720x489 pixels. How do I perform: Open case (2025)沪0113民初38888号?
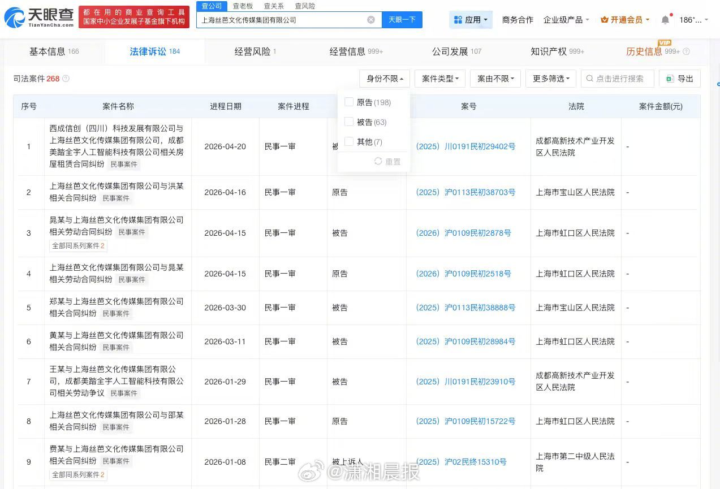tap(465, 308)
